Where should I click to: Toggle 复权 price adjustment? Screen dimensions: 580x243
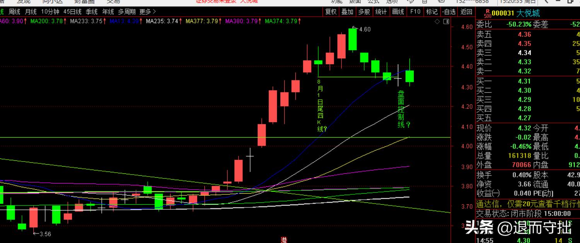(331, 12)
